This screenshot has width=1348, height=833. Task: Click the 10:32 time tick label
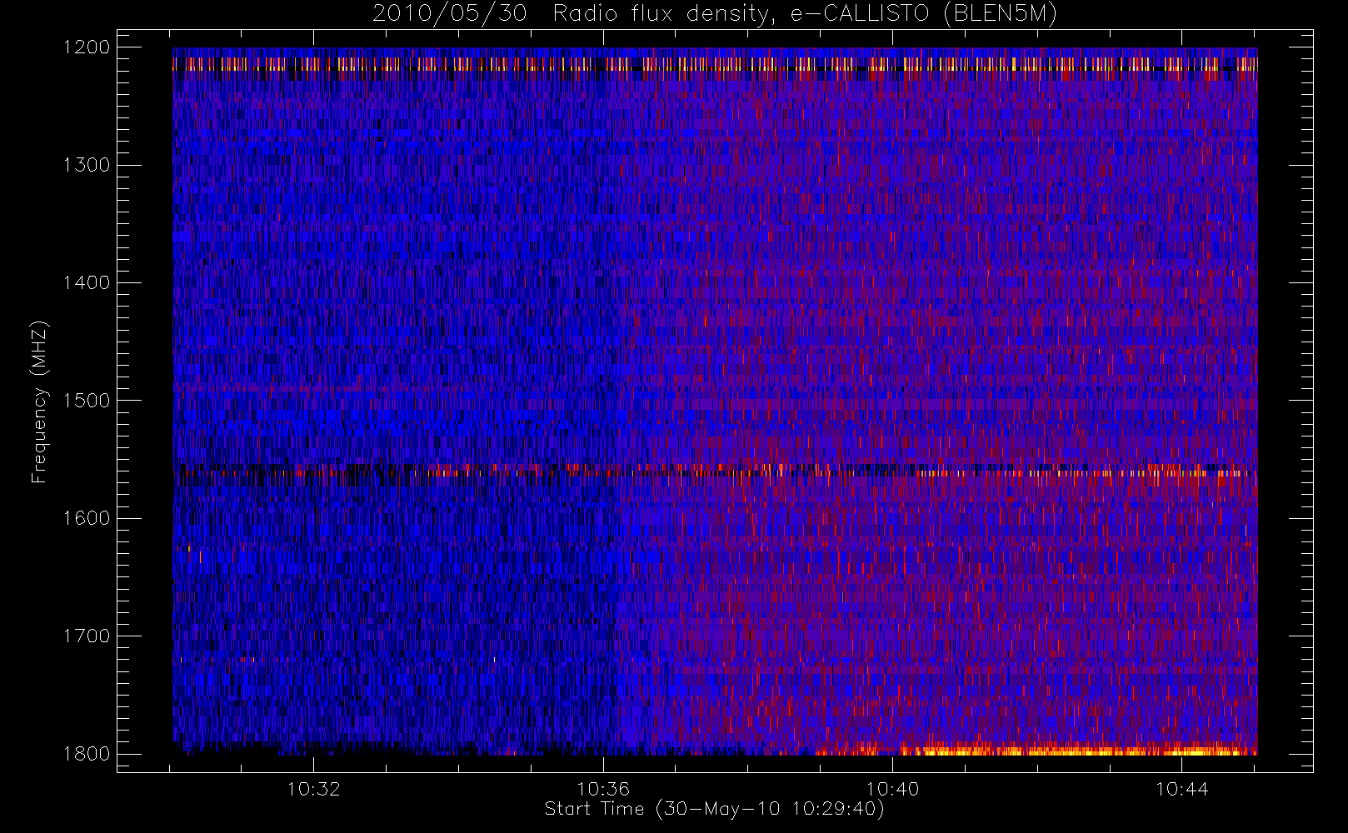pos(313,789)
